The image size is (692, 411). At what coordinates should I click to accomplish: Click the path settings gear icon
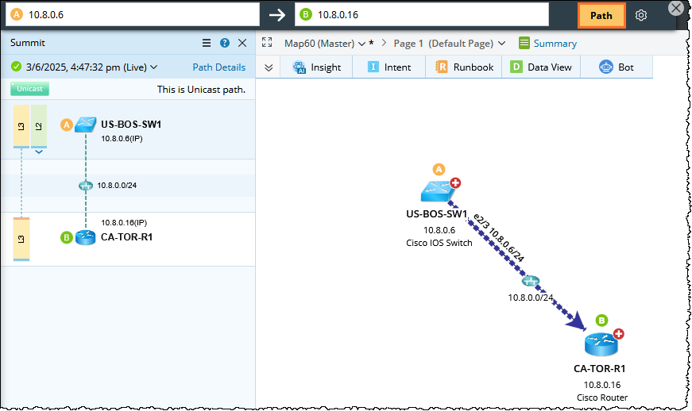[x=641, y=15]
